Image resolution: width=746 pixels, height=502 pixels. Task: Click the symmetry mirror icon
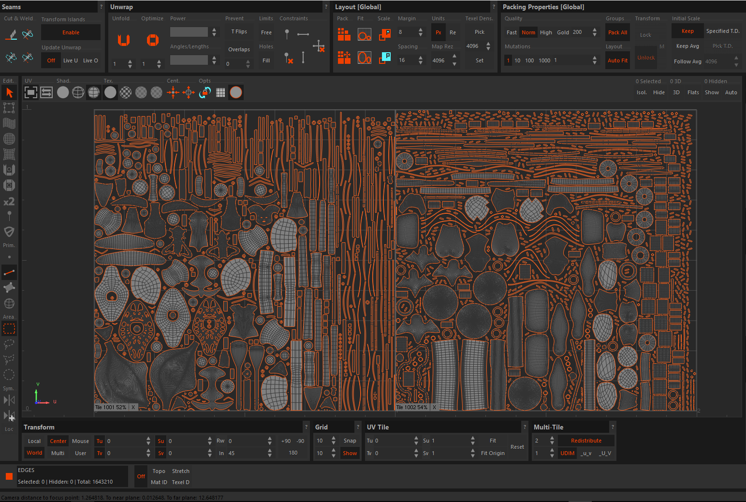click(9, 400)
